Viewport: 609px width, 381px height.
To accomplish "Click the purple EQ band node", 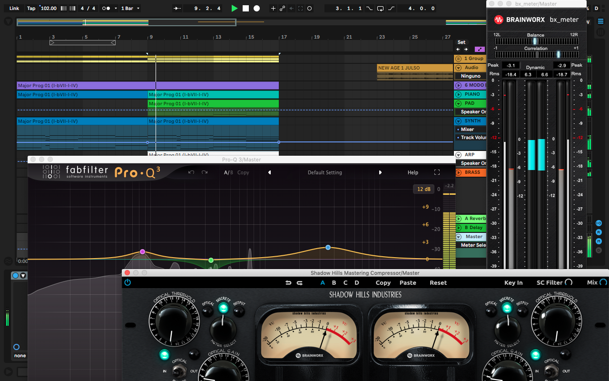I will pos(142,251).
